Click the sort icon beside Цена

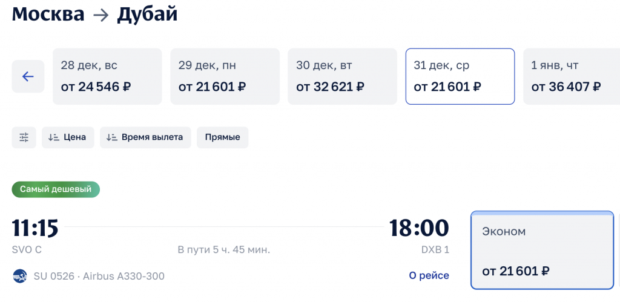coord(53,137)
